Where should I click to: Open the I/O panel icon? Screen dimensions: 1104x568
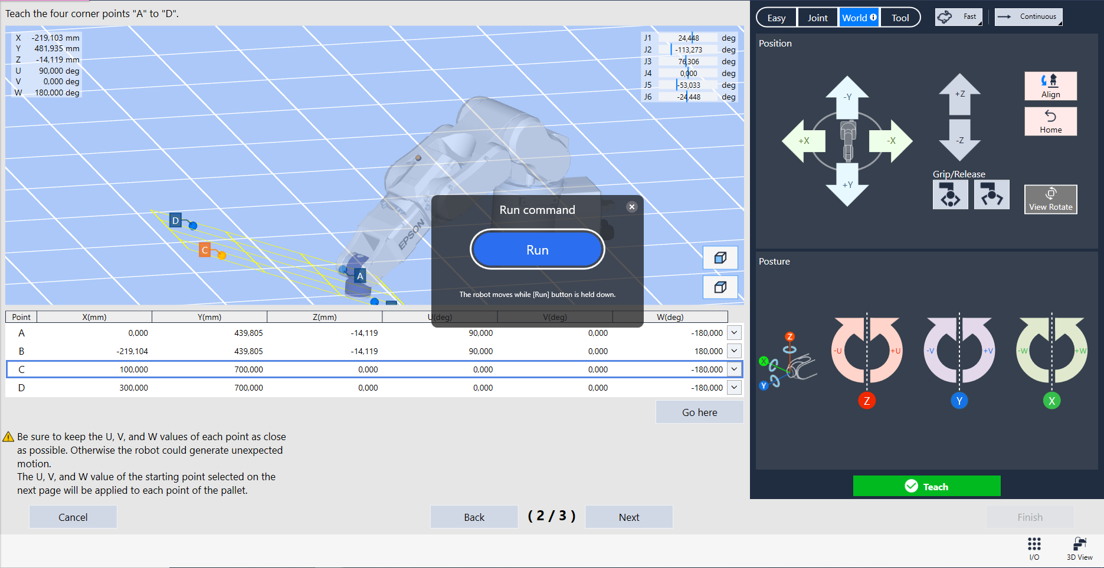click(x=1034, y=549)
